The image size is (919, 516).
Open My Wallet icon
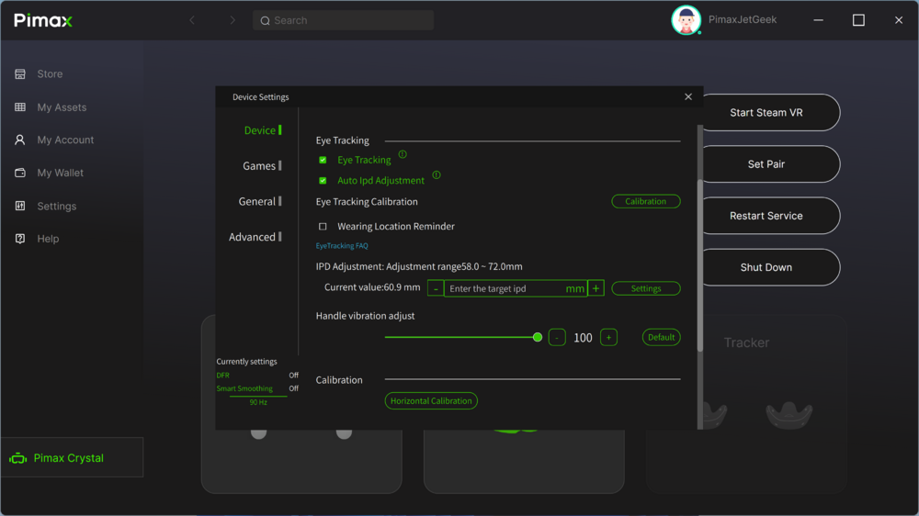pyautogui.click(x=20, y=173)
